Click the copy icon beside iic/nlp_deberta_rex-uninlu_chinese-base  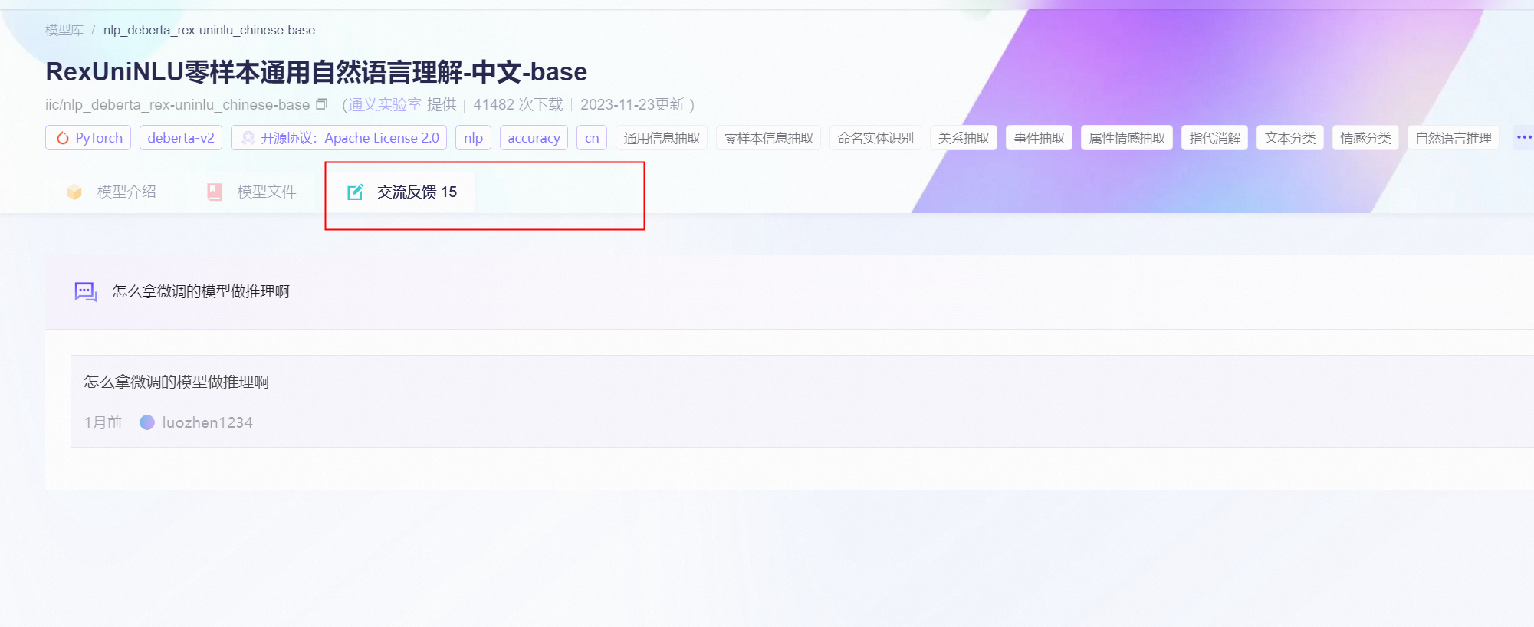(322, 104)
